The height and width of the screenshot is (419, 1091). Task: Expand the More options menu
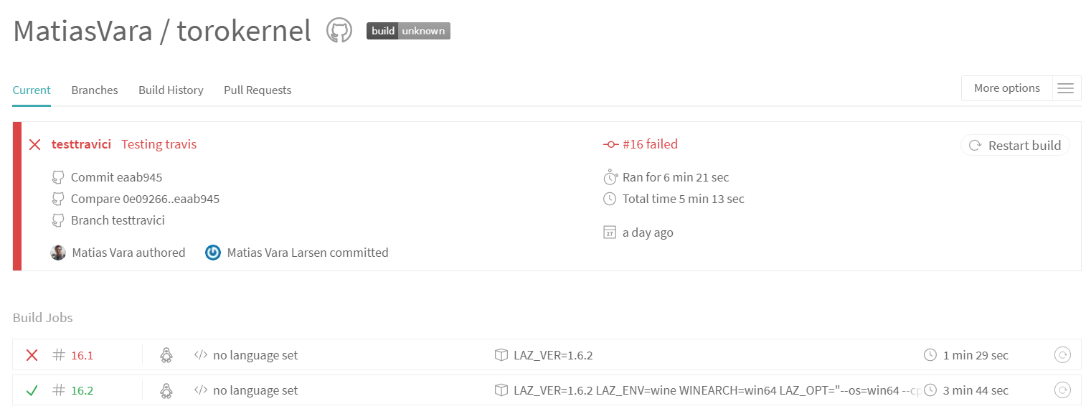point(1006,88)
